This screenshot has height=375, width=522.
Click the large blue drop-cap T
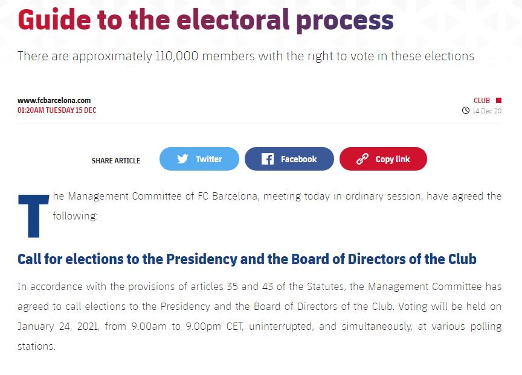tap(33, 216)
